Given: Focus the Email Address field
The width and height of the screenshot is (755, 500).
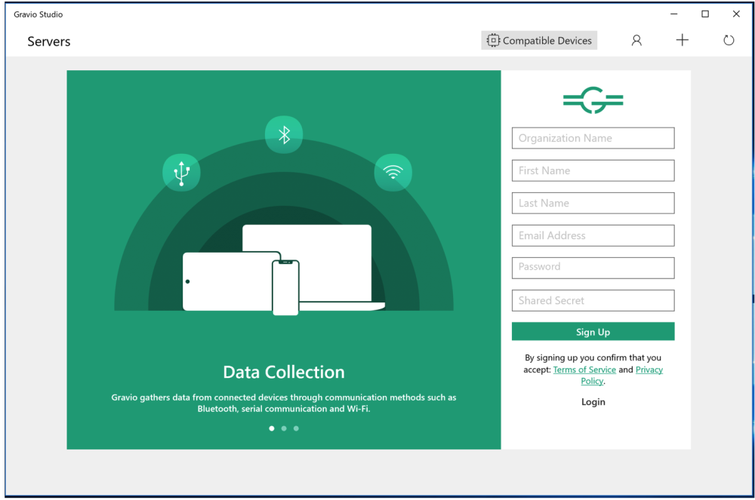Looking at the screenshot, I should [593, 235].
